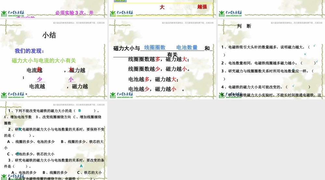Open the slide starting with 磁力大小与

coord(162,59)
